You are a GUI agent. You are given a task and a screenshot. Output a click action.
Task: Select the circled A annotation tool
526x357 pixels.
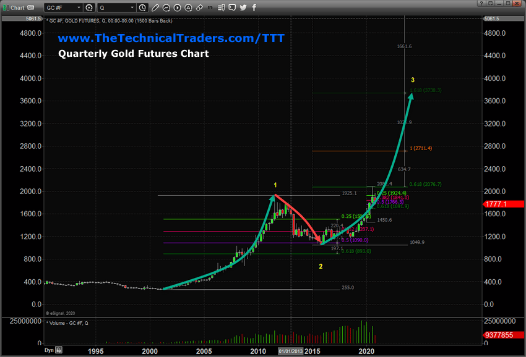(187, 7)
